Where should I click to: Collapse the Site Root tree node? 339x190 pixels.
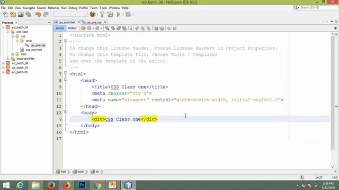[x=8, y=32]
